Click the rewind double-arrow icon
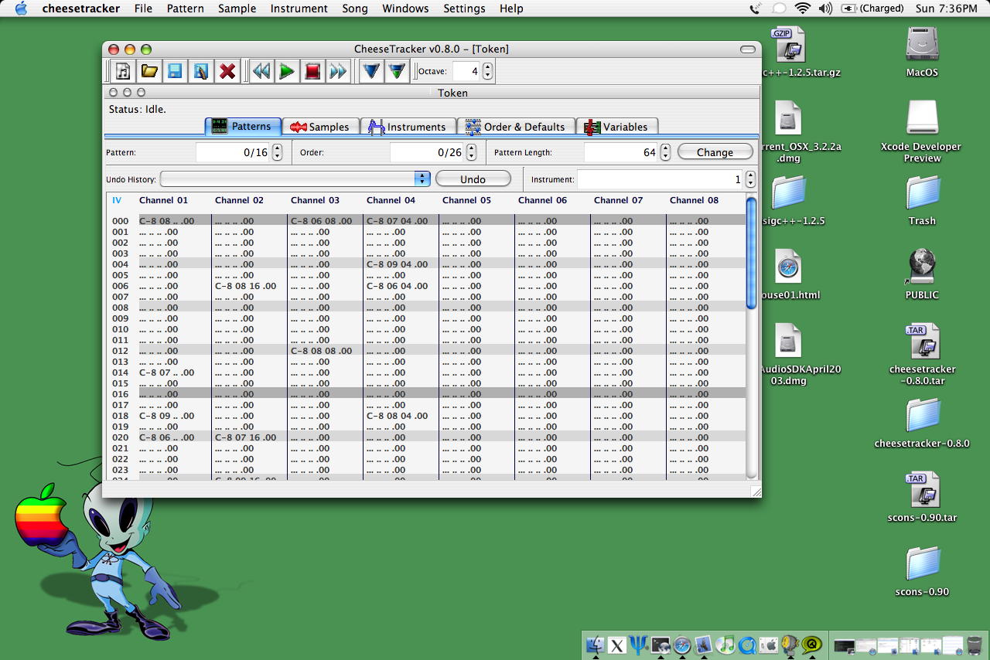The height and width of the screenshot is (660, 990). coord(261,71)
